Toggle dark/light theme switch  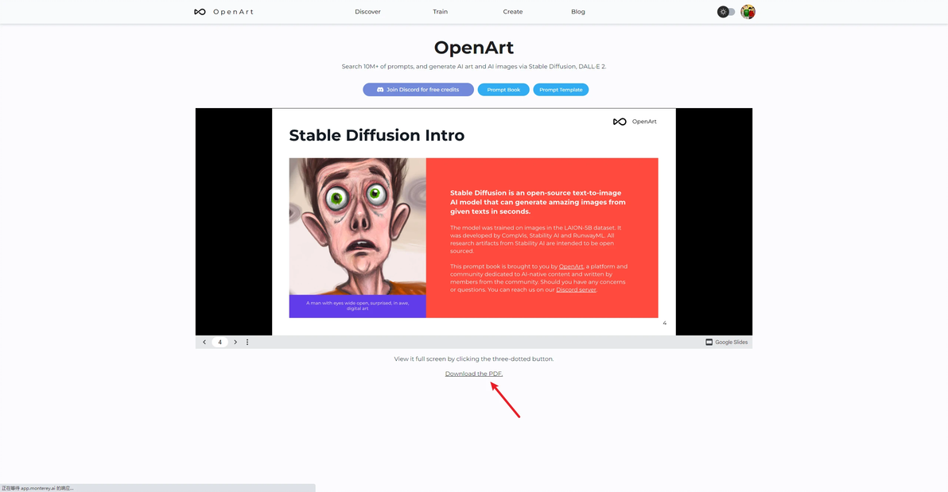coord(726,11)
